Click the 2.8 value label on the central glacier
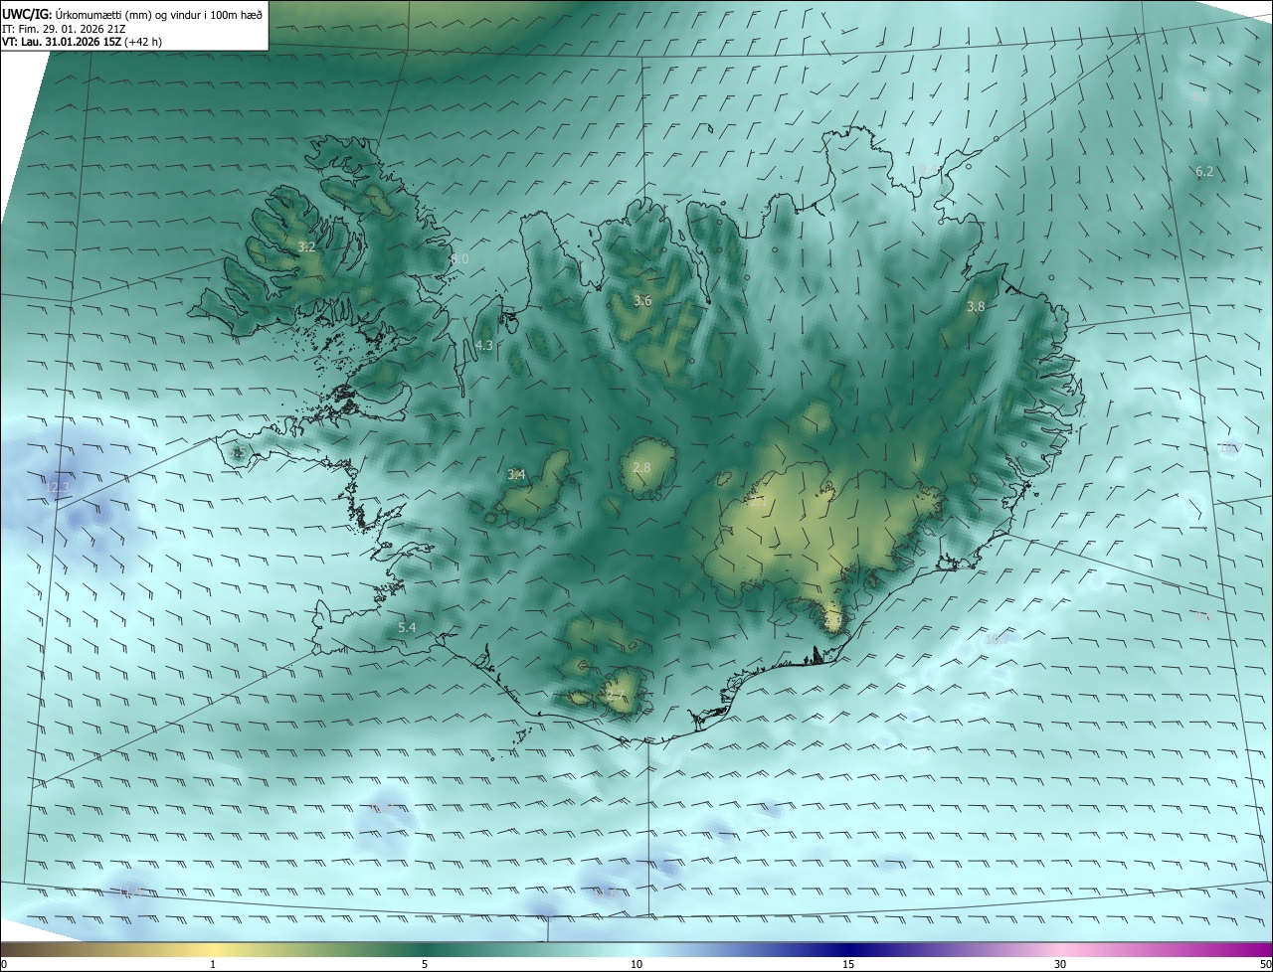1273x972 pixels. pos(641,468)
